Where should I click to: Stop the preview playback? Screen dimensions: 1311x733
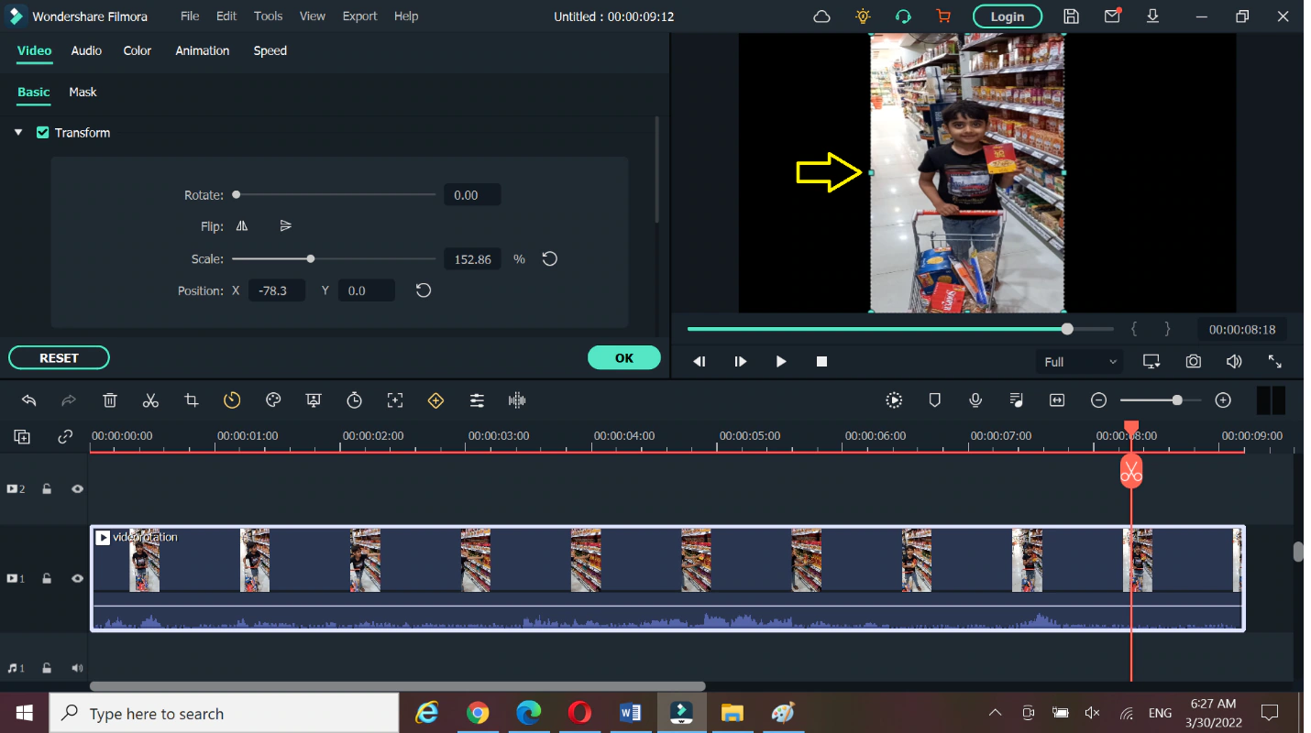point(822,362)
